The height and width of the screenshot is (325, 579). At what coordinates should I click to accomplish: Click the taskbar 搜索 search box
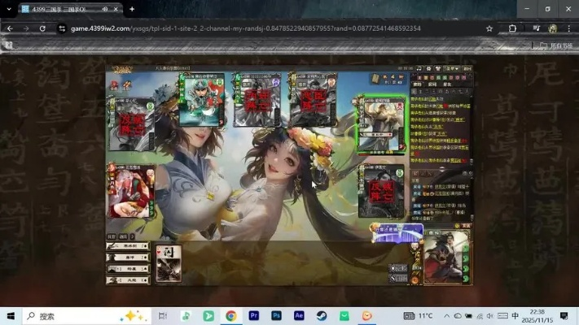pos(87,316)
